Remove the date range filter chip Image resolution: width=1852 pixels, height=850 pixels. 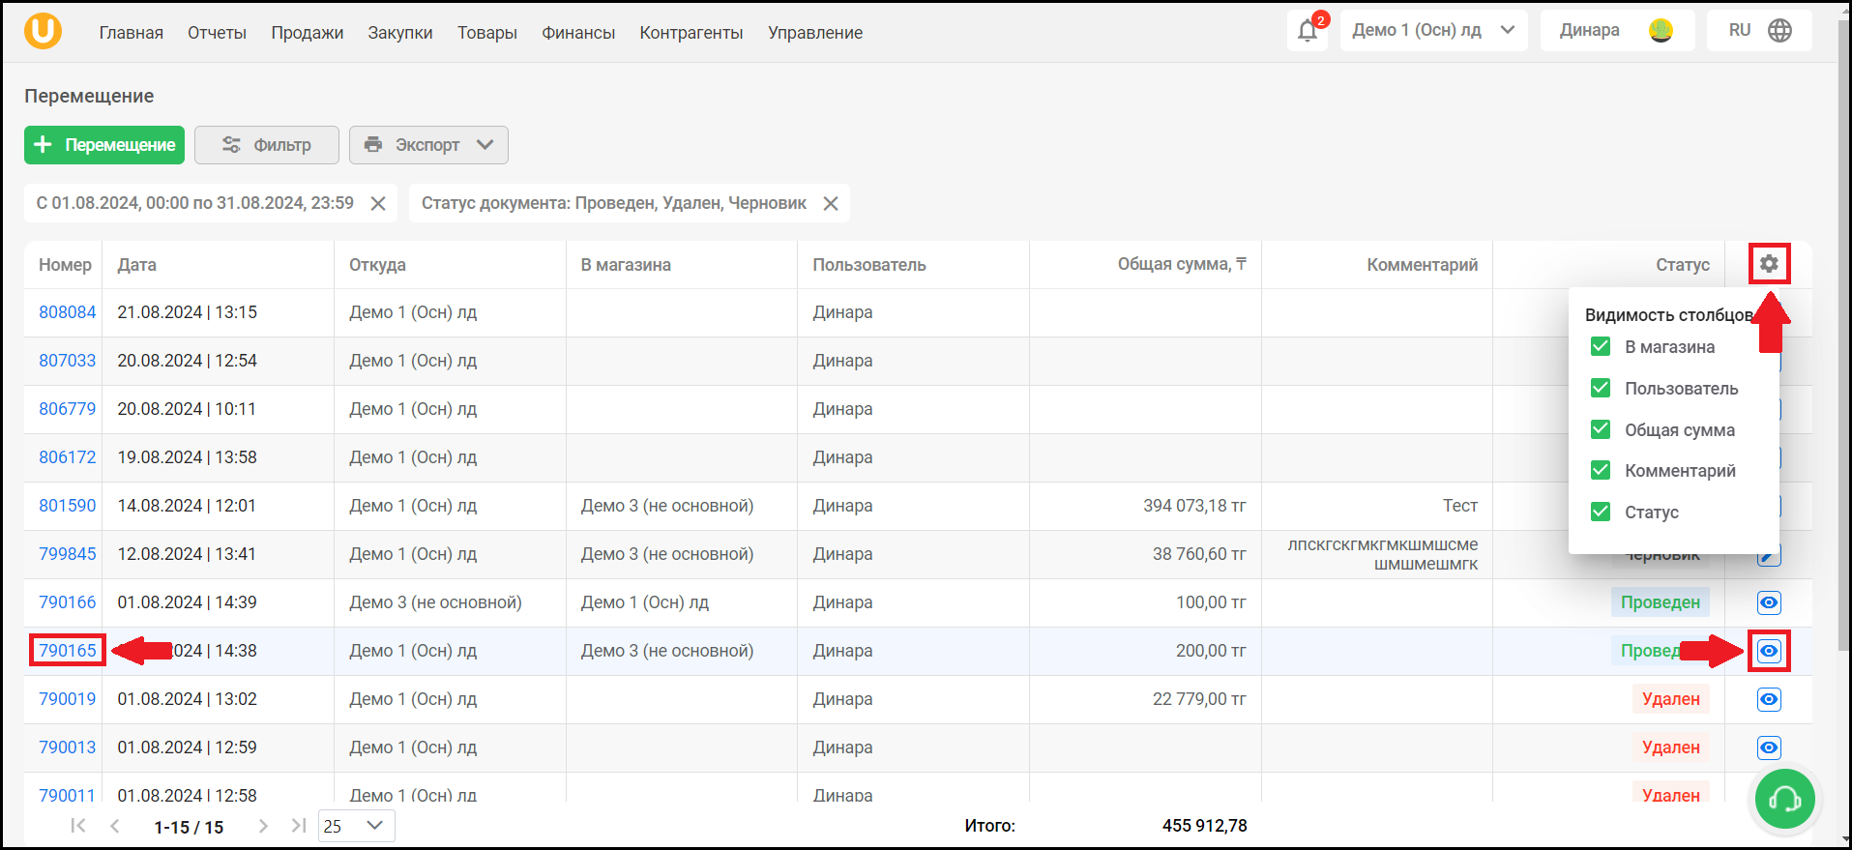click(x=378, y=203)
